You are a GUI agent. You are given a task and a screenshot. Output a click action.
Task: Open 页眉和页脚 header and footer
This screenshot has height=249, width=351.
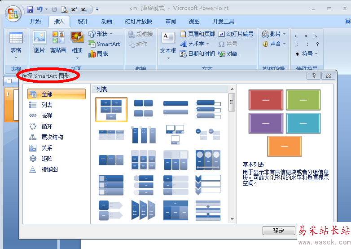197,34
